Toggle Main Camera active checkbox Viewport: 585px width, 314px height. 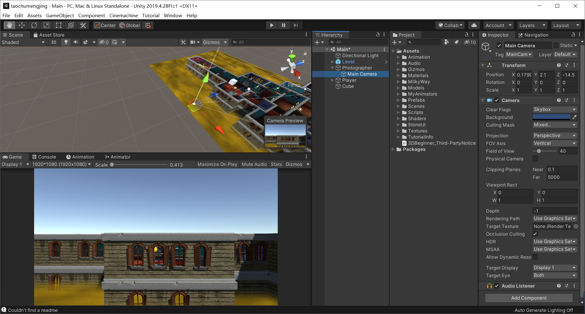[x=499, y=45]
